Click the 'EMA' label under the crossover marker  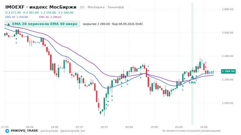click(192, 82)
